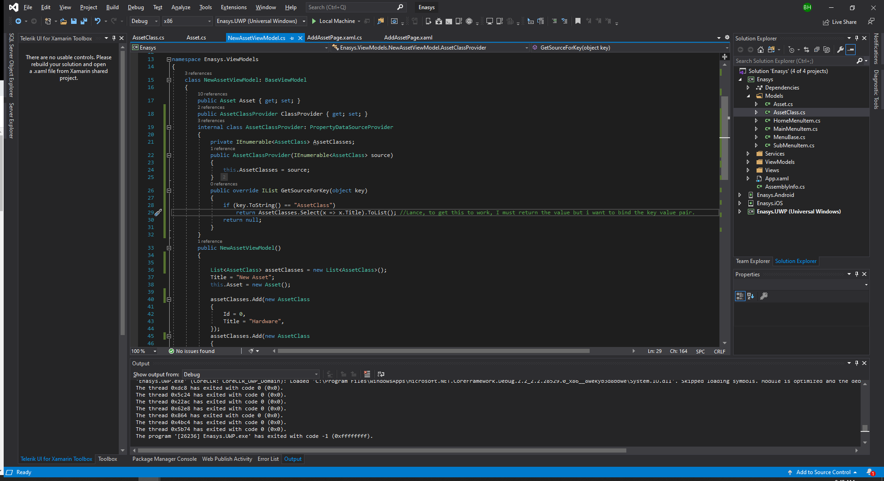
Task: Toggle Preview Selected Items in Solution Explorer
Action: point(851,50)
